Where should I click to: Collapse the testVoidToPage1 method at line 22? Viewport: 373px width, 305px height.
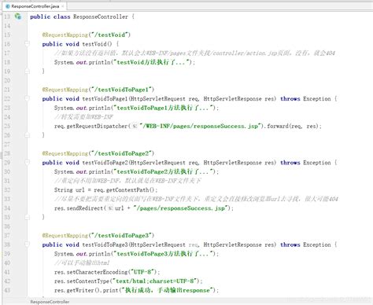point(27,98)
